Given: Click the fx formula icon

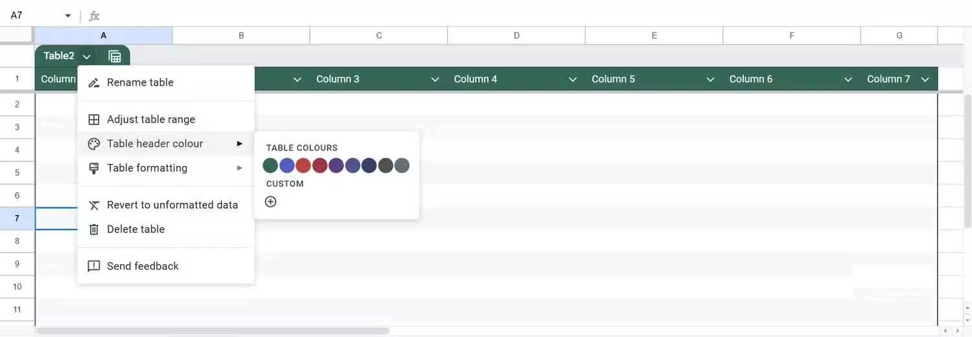Looking at the screenshot, I should click(x=94, y=16).
